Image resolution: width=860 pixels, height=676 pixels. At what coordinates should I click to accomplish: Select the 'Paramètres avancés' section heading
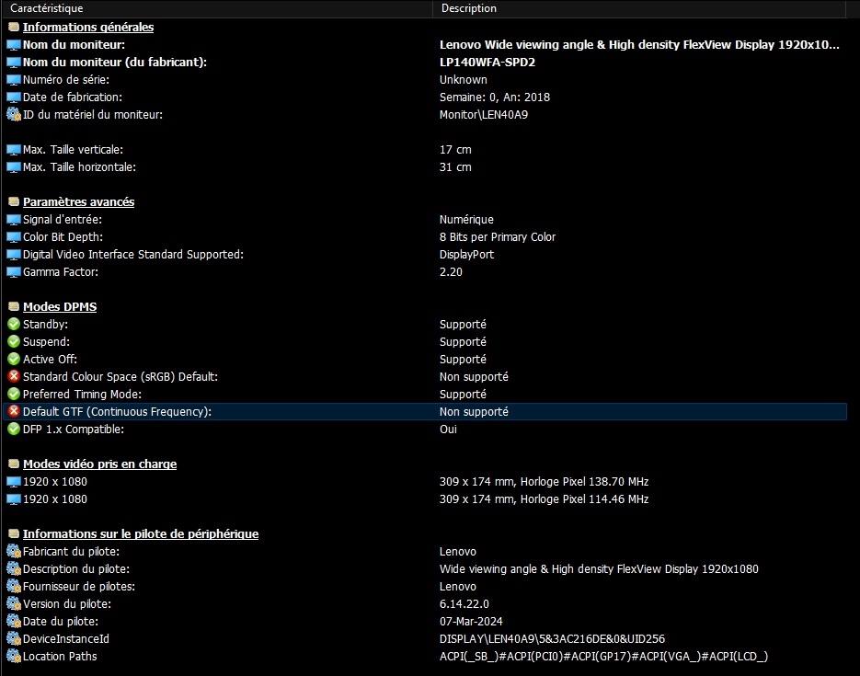tap(78, 201)
